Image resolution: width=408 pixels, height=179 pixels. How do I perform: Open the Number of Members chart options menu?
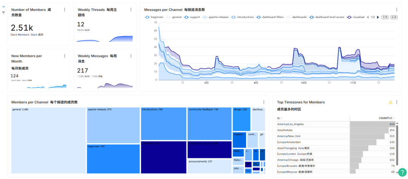tap(65, 10)
